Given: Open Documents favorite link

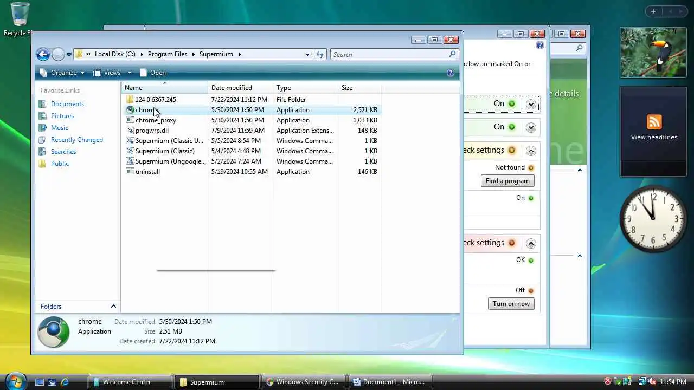Looking at the screenshot, I should (x=67, y=104).
